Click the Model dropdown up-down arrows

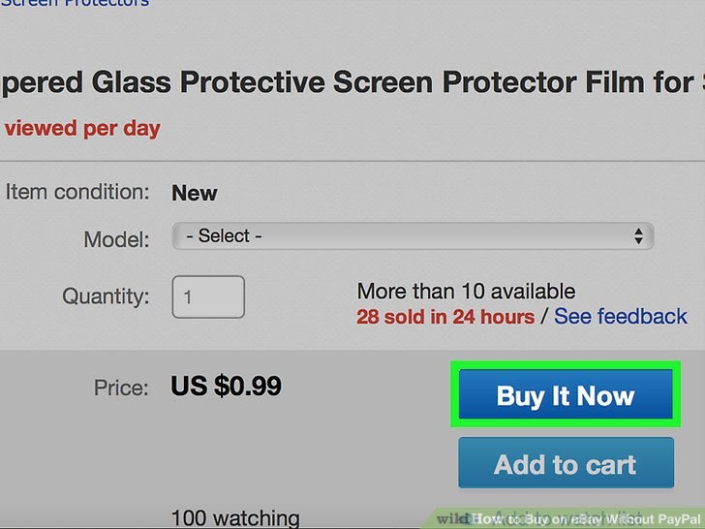coord(638,235)
